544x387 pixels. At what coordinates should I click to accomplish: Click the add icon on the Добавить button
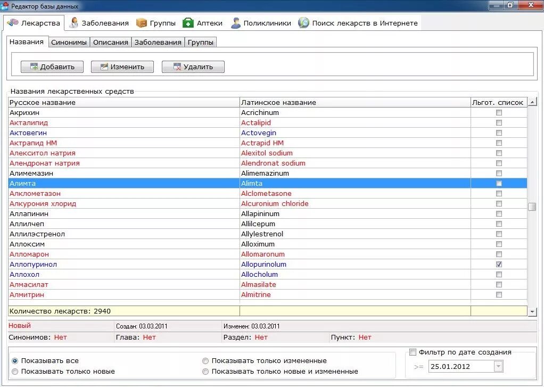pyautogui.click(x=34, y=67)
